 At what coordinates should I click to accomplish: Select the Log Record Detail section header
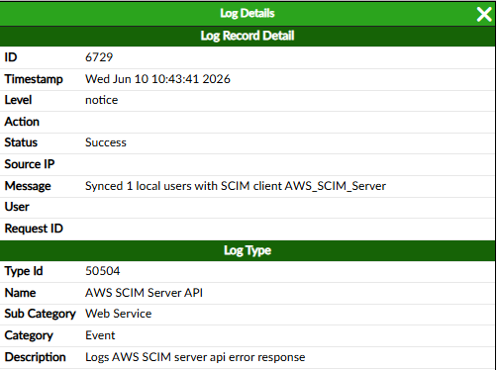pyautogui.click(x=248, y=36)
